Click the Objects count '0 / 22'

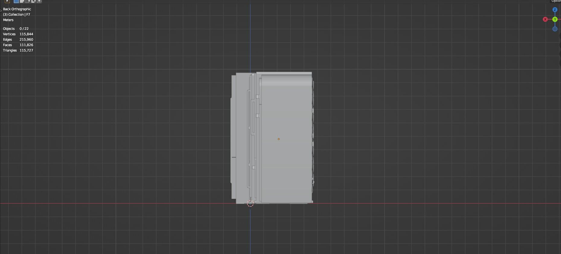point(24,29)
